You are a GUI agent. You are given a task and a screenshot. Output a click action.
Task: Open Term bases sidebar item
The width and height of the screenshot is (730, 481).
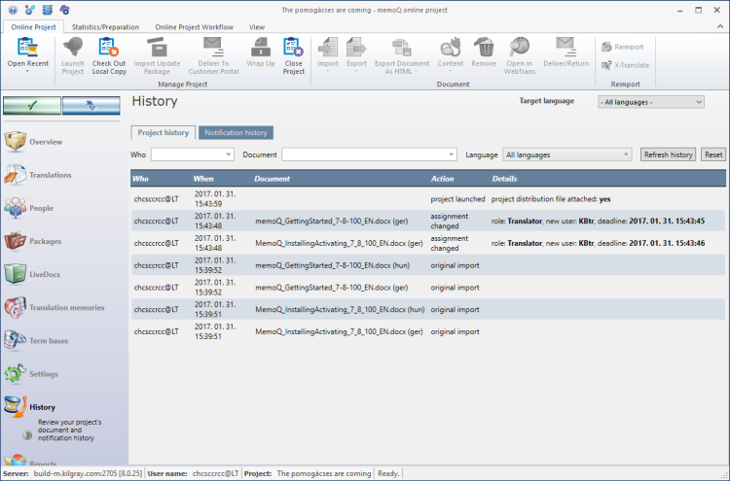click(x=49, y=340)
